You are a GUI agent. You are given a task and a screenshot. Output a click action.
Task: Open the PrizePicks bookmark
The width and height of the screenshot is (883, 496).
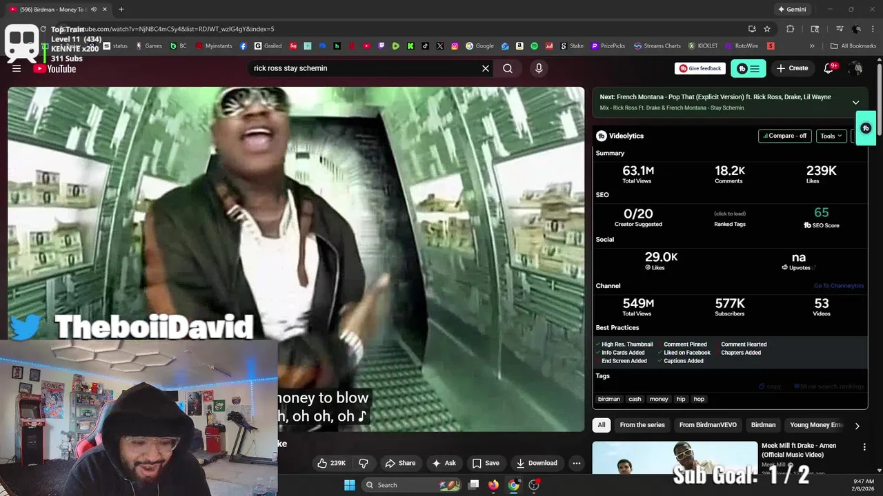coord(608,46)
